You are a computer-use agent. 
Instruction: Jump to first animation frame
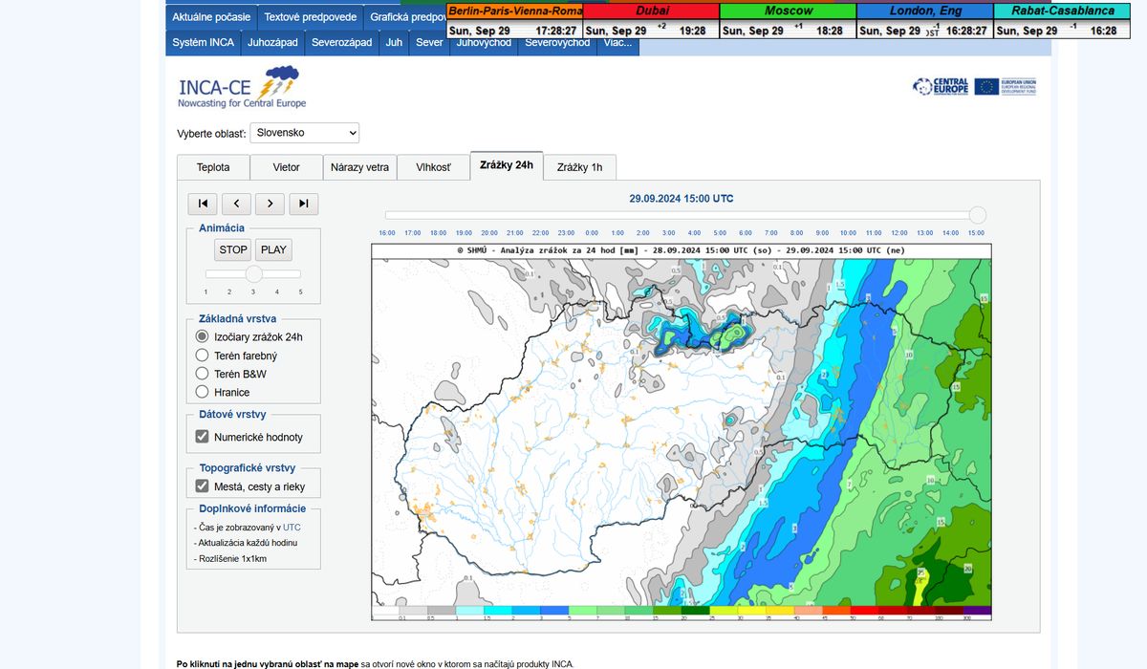click(x=202, y=204)
